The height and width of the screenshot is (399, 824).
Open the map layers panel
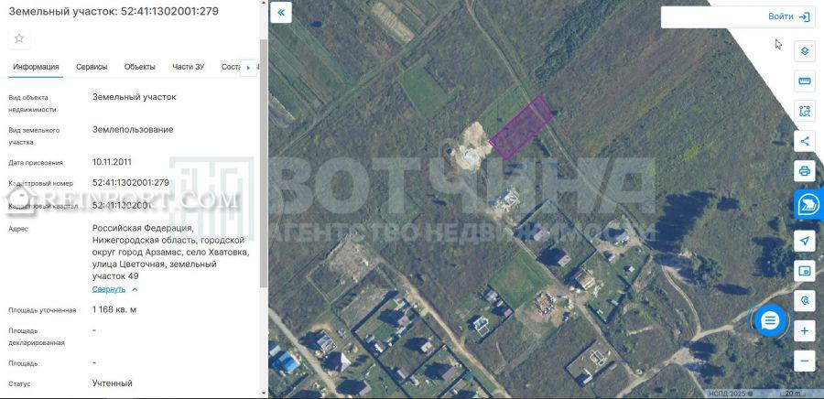(x=804, y=51)
